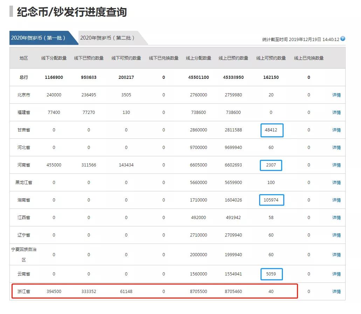This screenshot has width=361, height=314.
Task: Open 河南省 details link
Action: coord(336,165)
